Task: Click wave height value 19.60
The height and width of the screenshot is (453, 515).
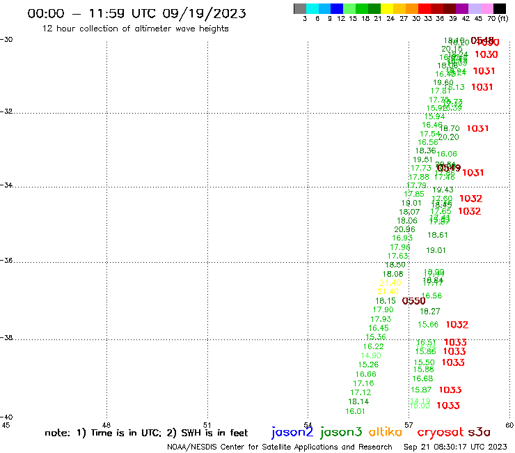Action: tap(443, 82)
